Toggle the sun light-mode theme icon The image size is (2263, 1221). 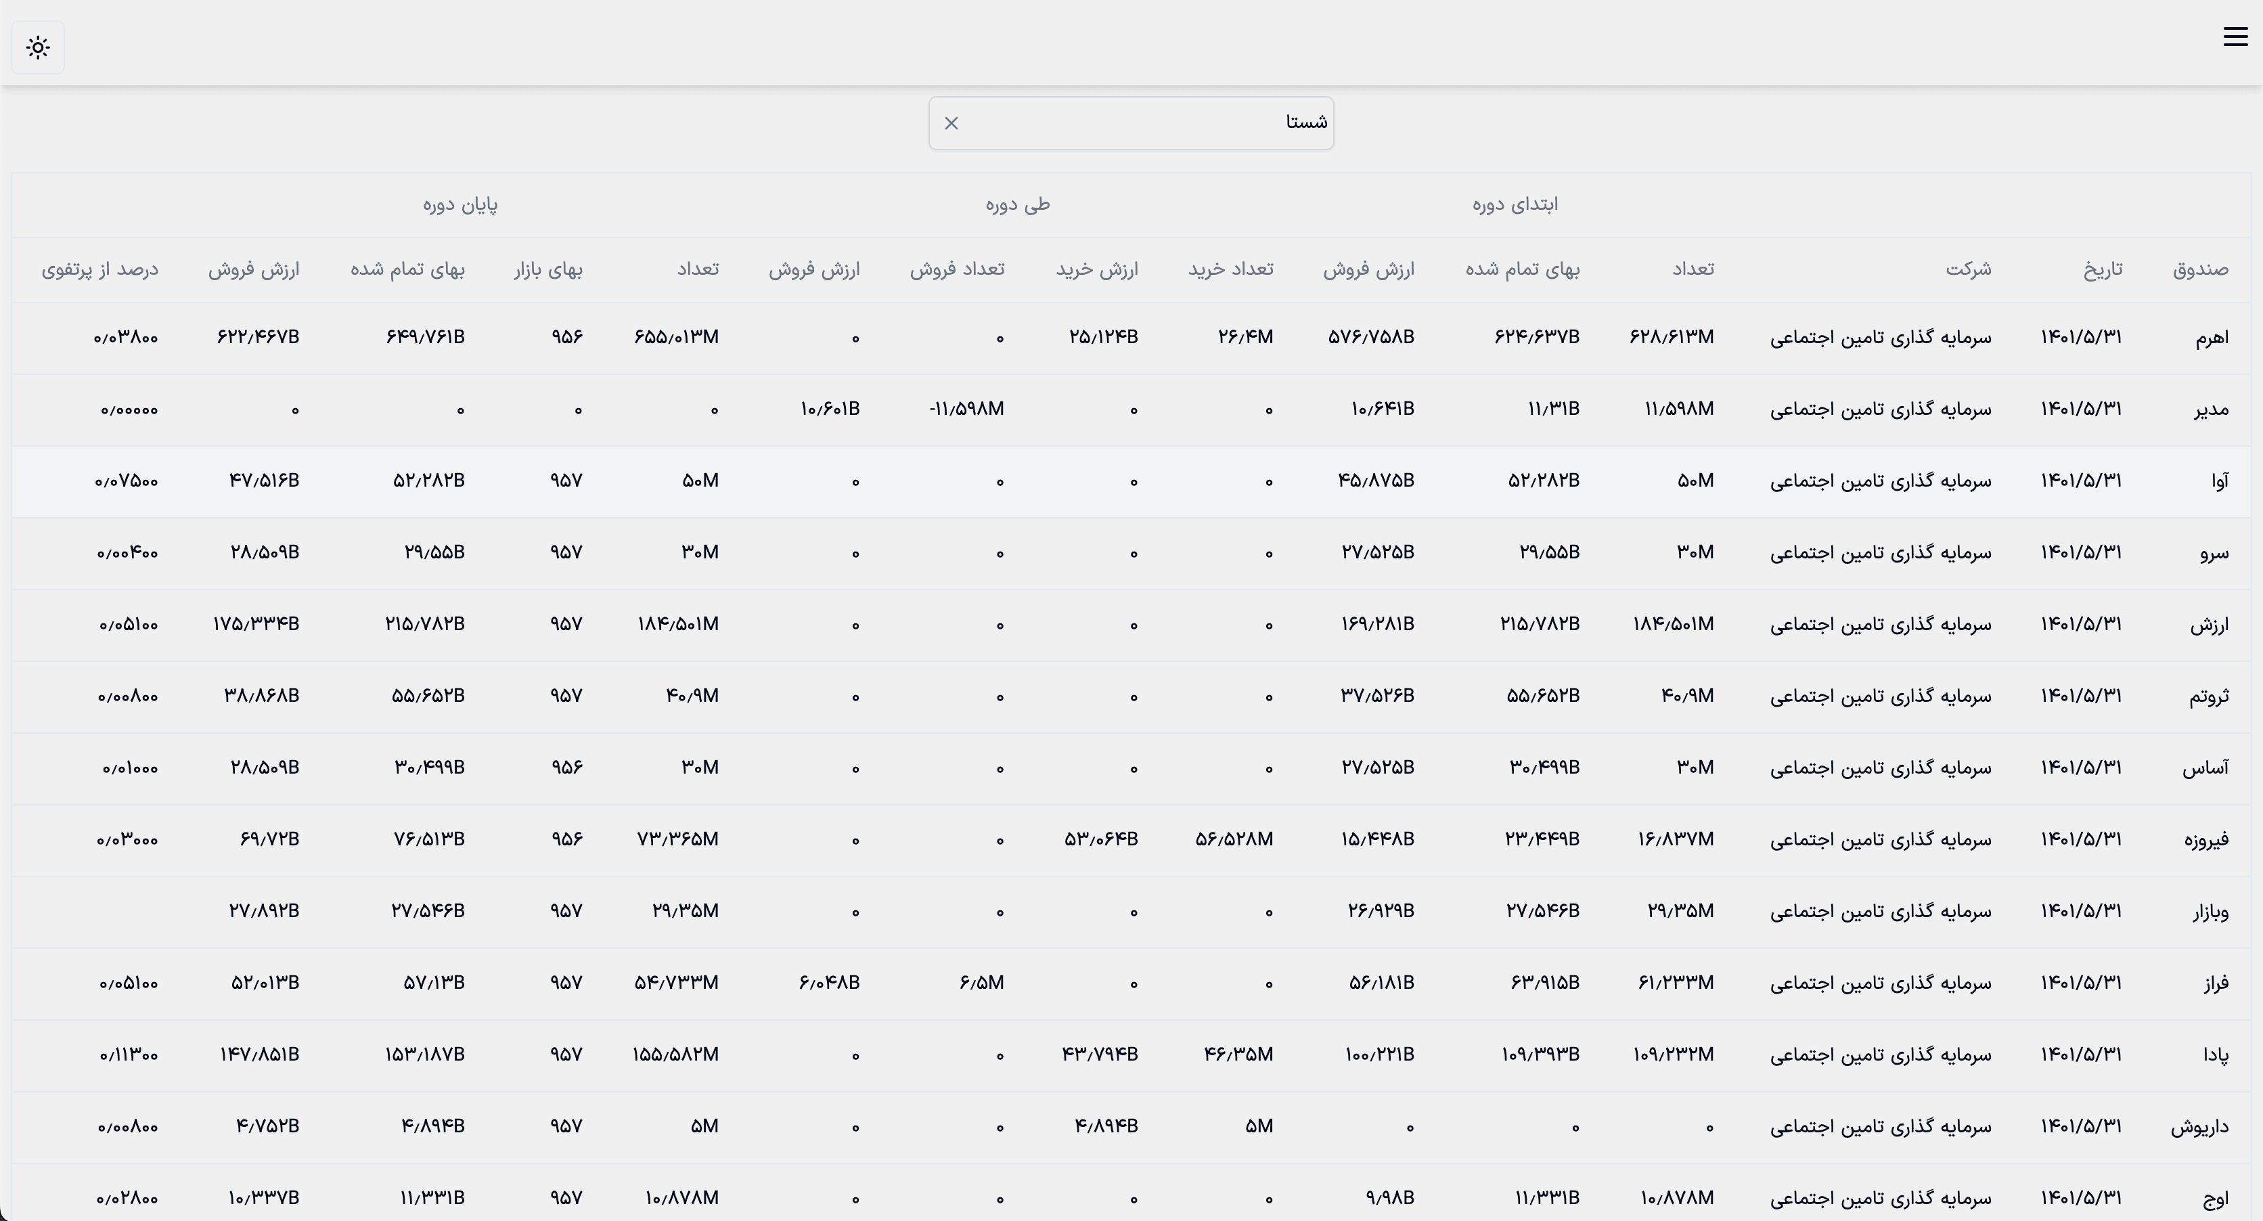coord(38,47)
